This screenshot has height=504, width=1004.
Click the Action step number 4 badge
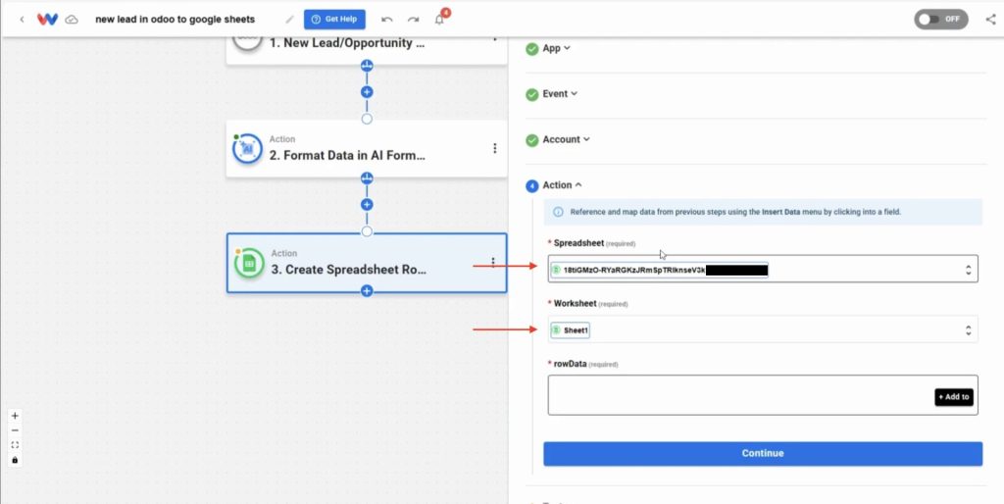click(532, 185)
